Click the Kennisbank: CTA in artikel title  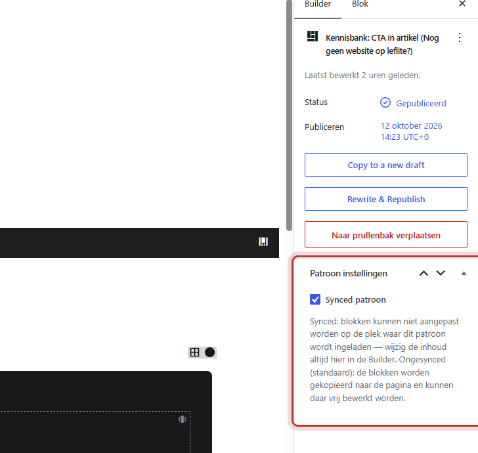382,44
